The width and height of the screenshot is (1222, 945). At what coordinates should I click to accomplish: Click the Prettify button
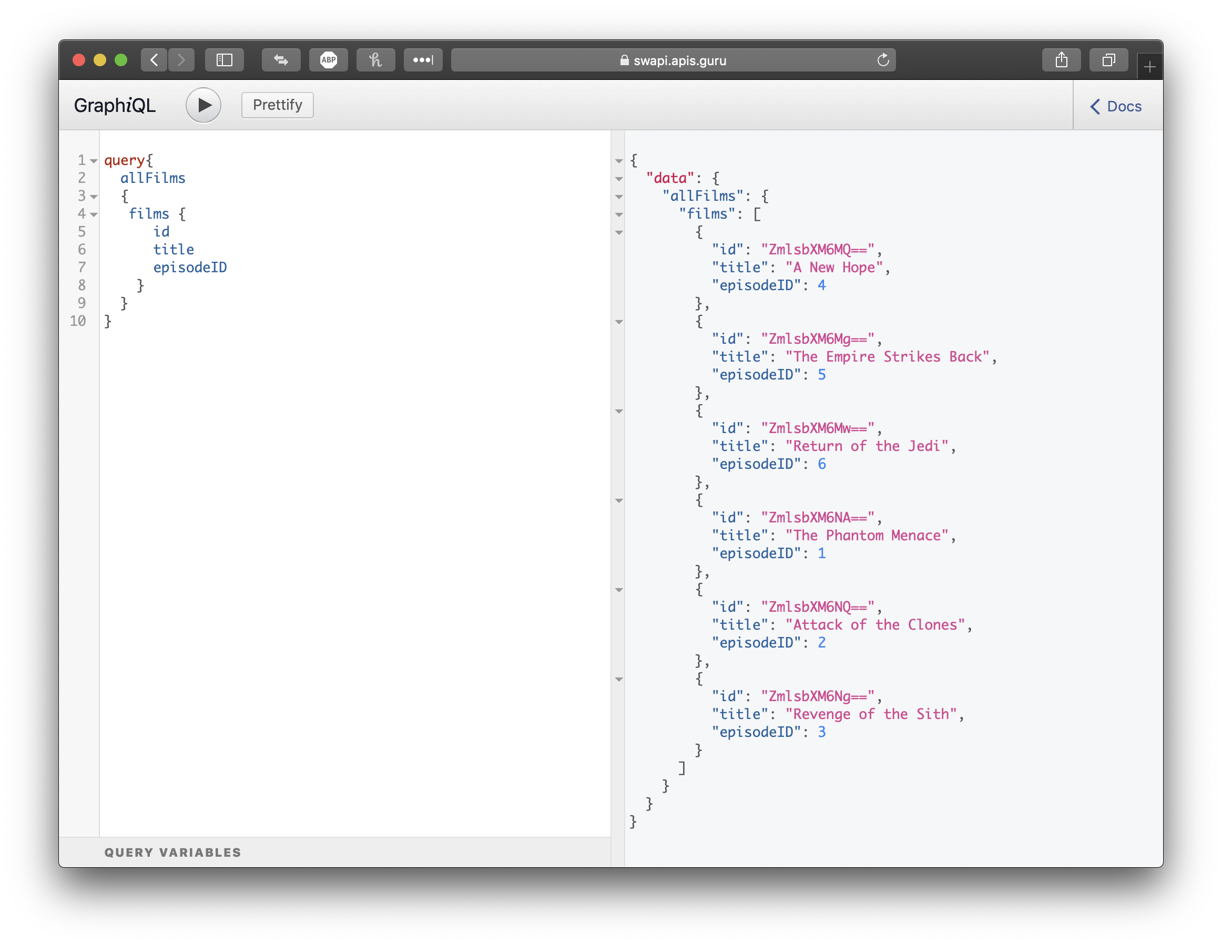277,105
